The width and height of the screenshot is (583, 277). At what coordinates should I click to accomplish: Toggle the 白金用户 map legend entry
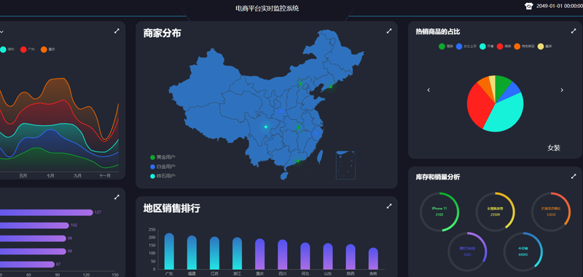163,166
